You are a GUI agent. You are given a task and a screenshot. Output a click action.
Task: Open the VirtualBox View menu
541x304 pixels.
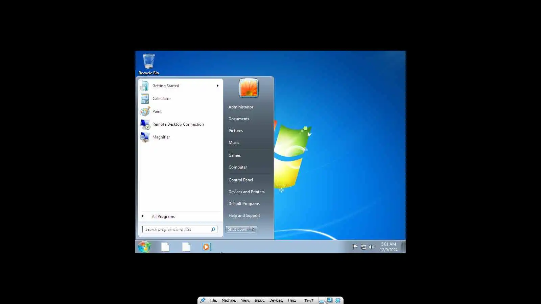point(245,300)
